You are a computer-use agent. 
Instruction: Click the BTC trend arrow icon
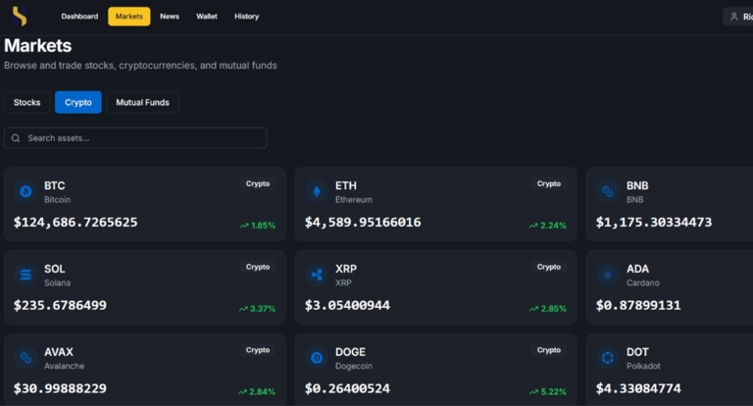pos(244,226)
